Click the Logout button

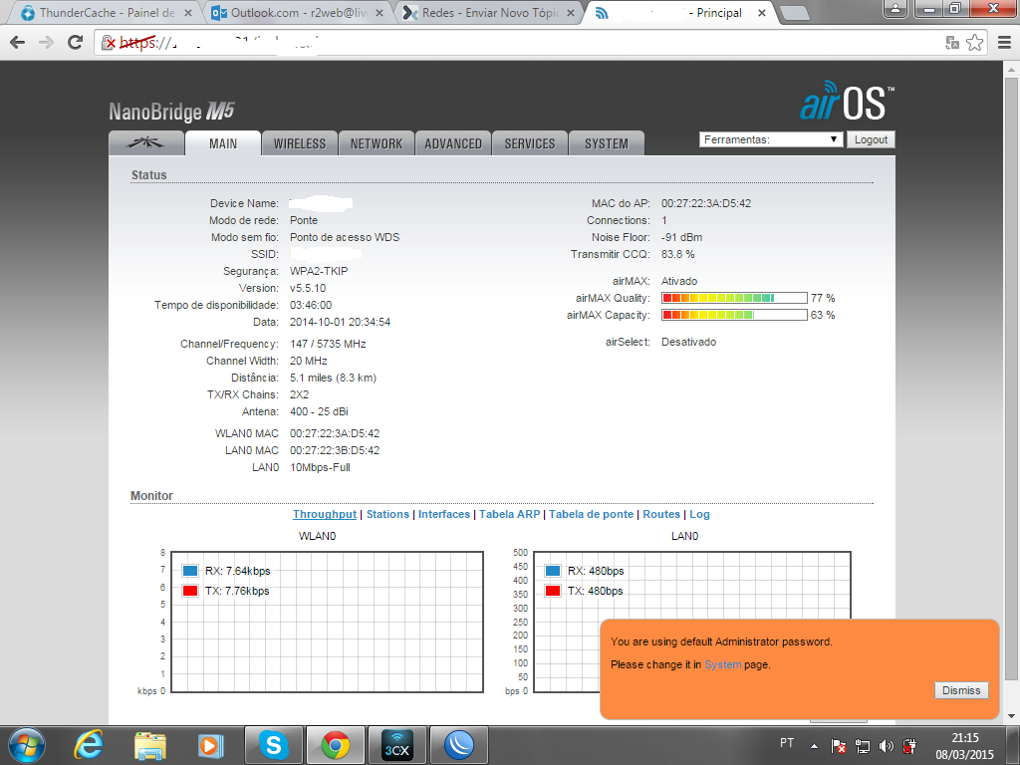point(871,139)
